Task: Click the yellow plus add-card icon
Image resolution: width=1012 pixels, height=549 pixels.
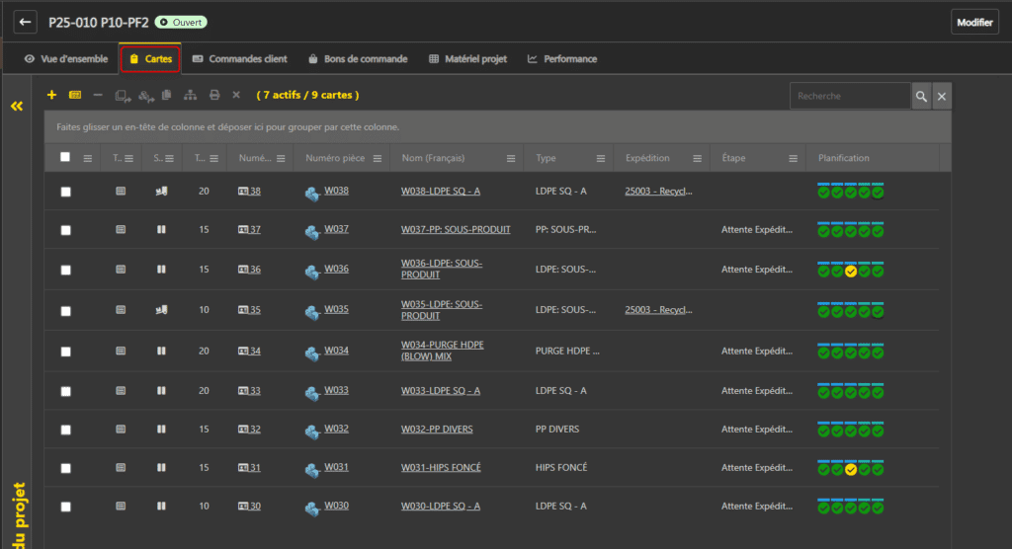Action: coord(51,95)
